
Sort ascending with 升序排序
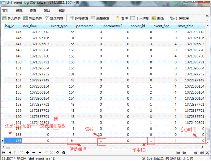[180, 18]
